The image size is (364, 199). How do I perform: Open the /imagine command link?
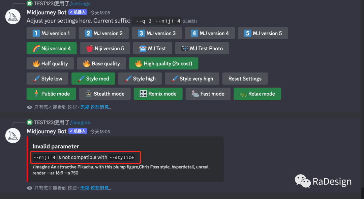(80, 122)
